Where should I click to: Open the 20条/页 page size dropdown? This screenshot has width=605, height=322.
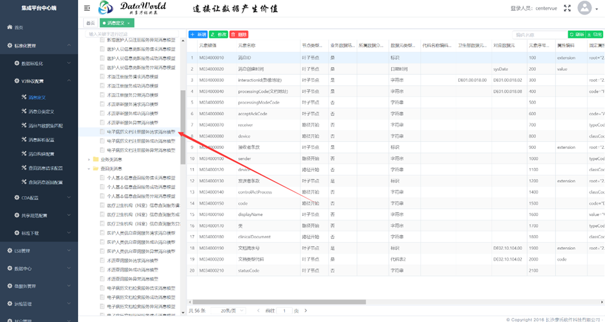229,310
